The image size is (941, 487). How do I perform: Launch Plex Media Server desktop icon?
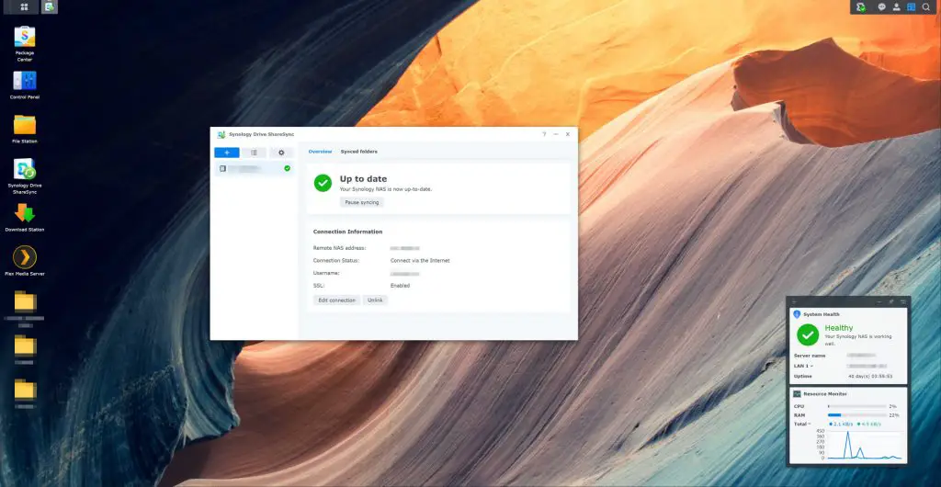point(25,257)
